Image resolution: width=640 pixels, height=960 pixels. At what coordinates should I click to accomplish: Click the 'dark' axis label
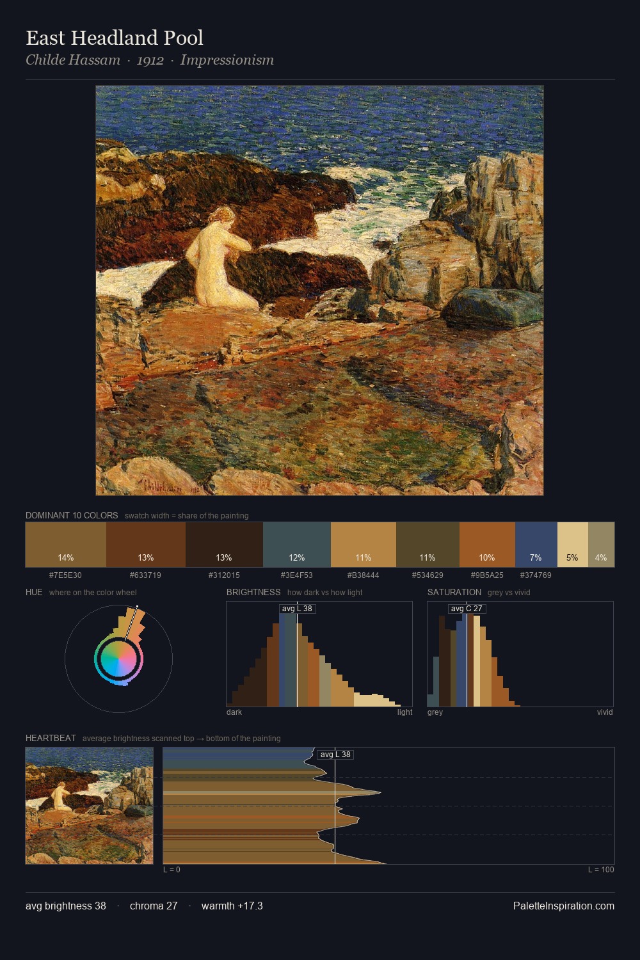pyautogui.click(x=234, y=712)
